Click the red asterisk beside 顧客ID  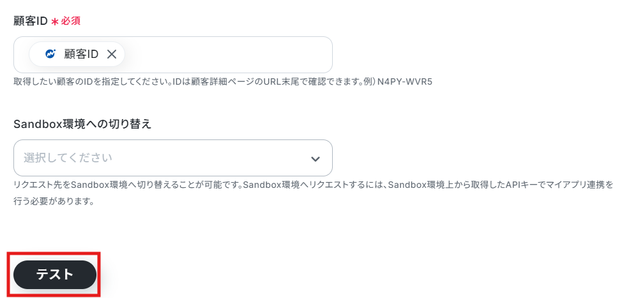coord(55,22)
